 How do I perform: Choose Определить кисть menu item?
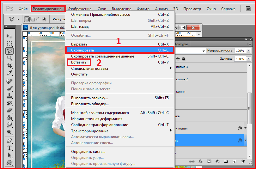coord(120,152)
